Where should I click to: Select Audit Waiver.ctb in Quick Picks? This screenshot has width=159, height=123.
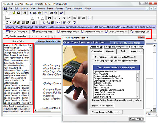12,48
